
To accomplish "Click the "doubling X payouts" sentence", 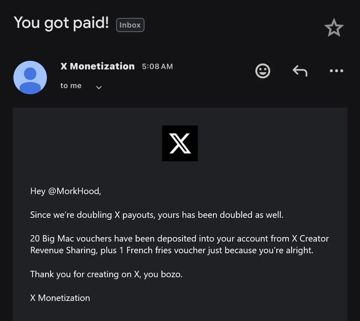I will tap(157, 215).
